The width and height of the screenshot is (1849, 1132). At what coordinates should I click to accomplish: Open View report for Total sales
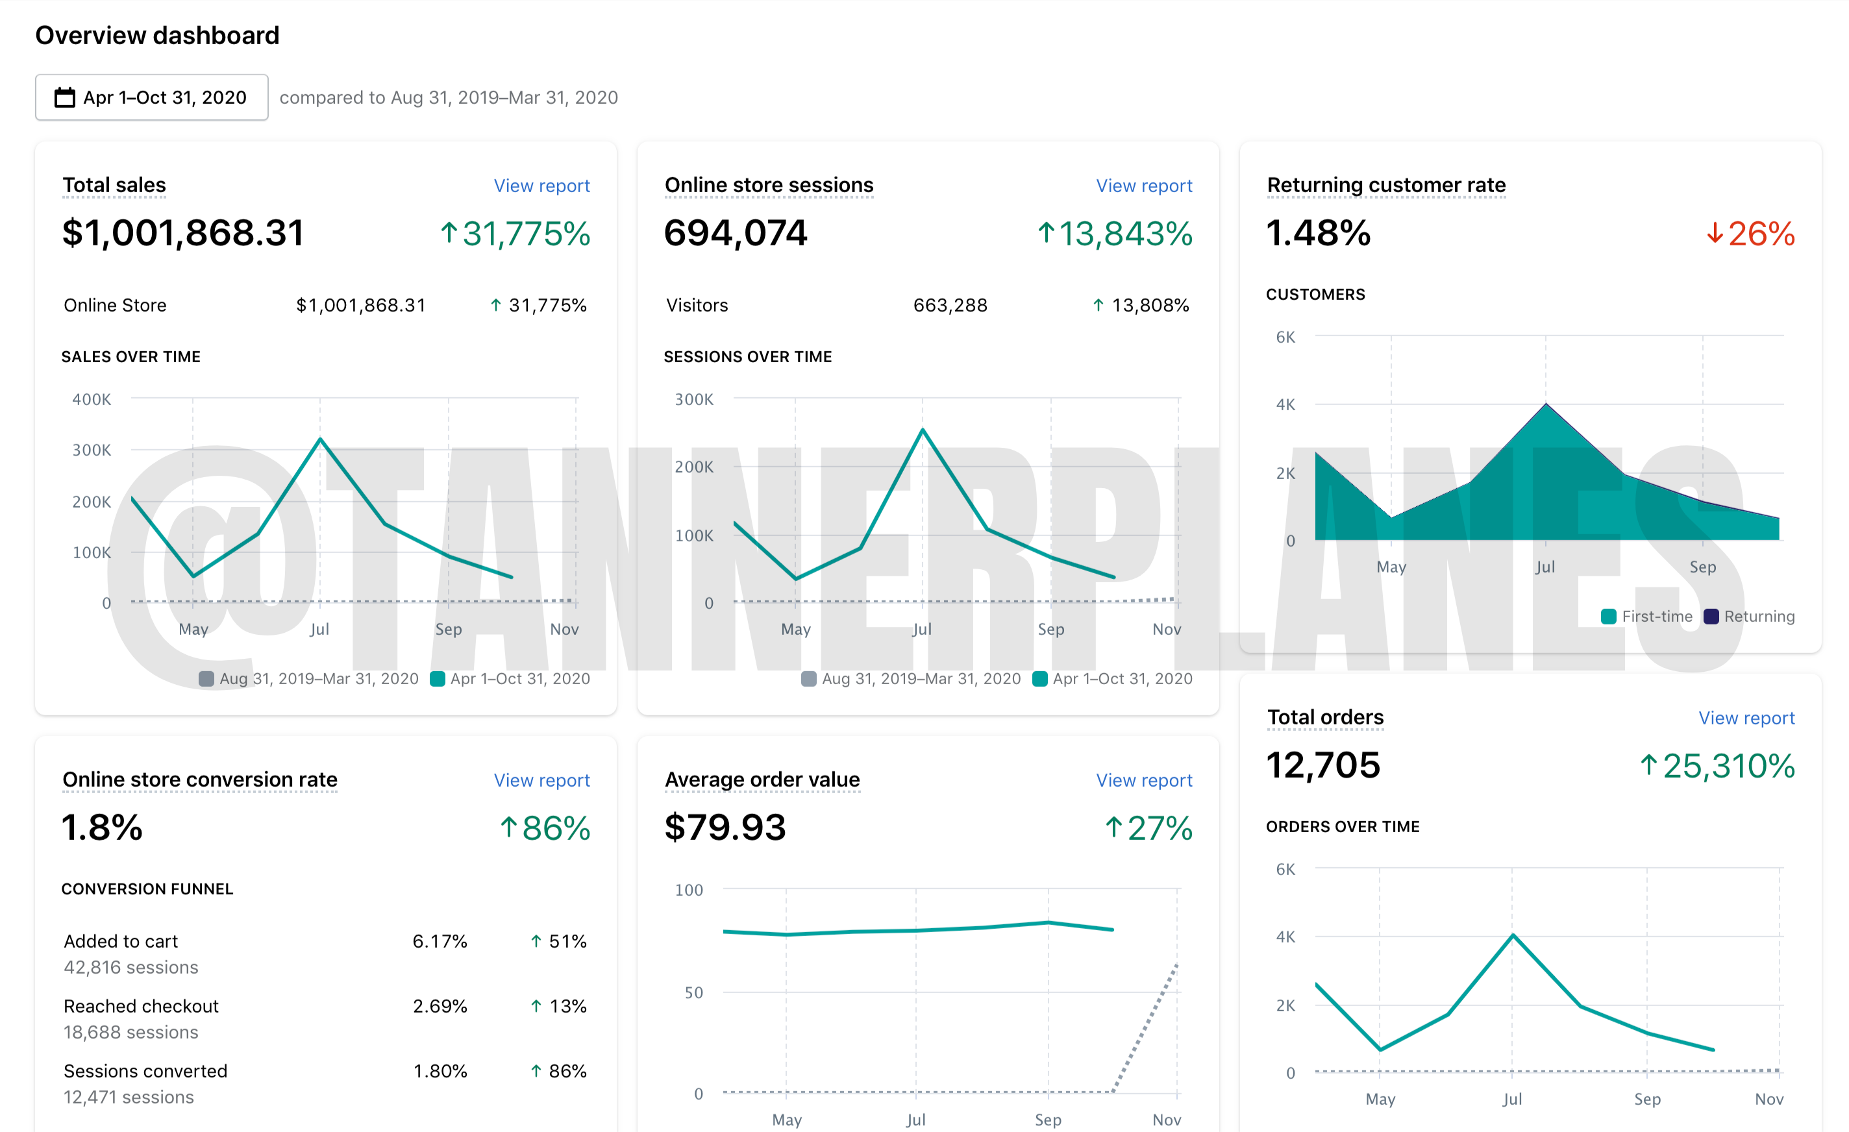click(x=542, y=185)
